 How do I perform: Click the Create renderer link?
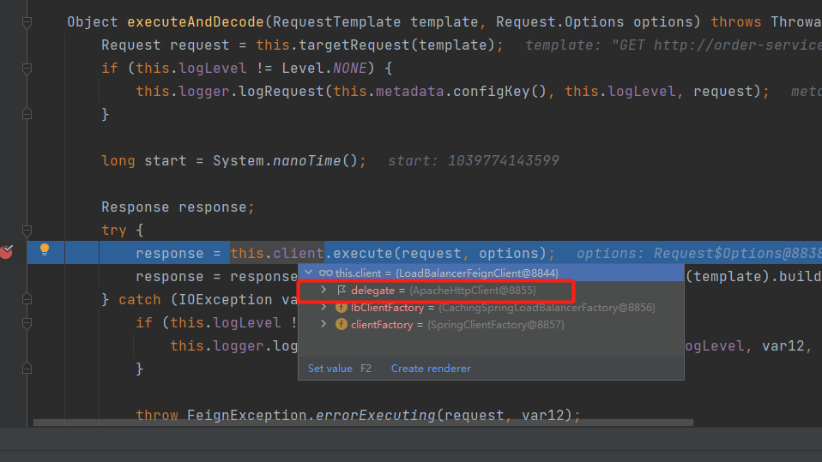pos(431,369)
